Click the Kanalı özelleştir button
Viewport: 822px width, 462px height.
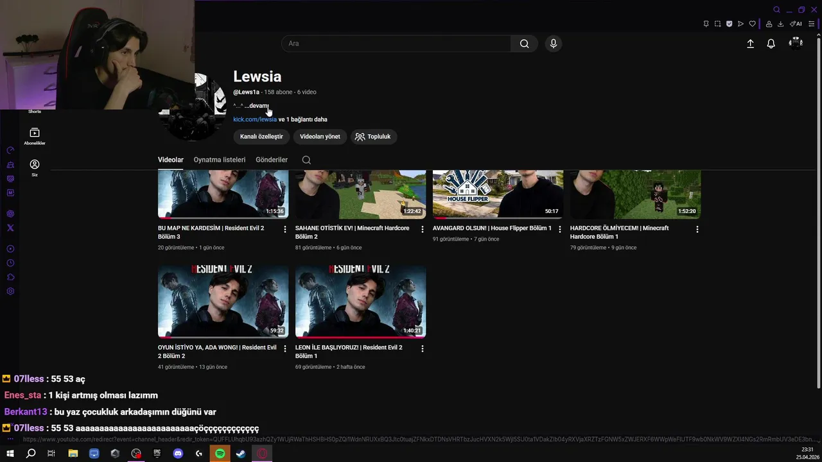coord(261,137)
